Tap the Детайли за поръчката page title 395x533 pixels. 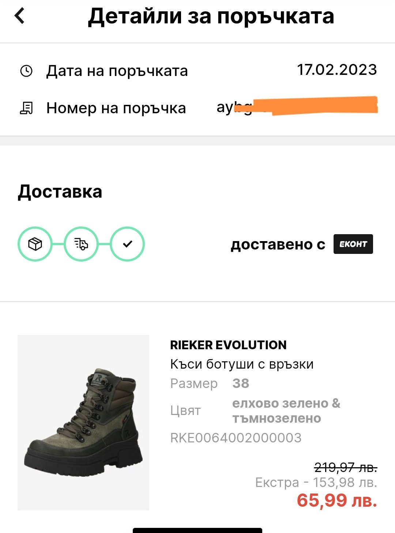[211, 16]
